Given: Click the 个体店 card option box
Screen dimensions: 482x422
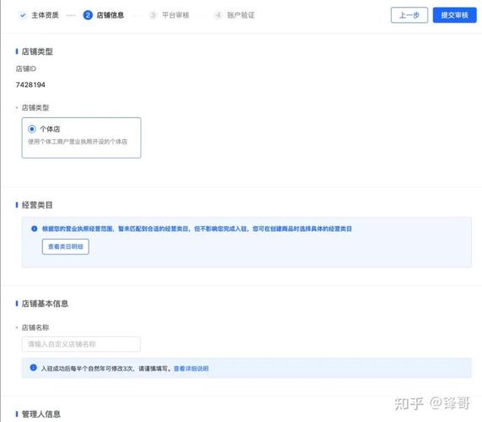Looking at the screenshot, I should pos(81,138).
